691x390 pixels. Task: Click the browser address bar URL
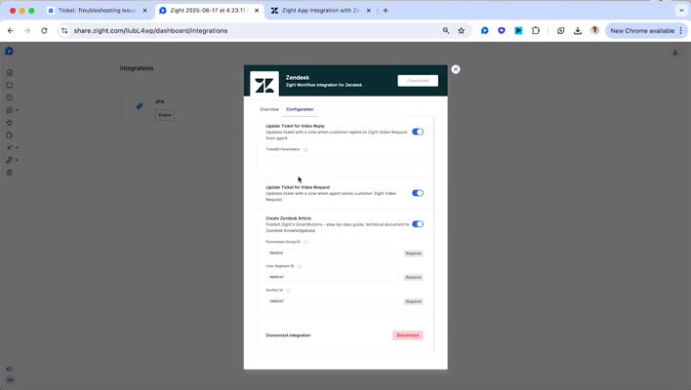[x=150, y=31]
